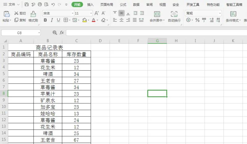Click the Paste (粘贴) icon
The width and height of the screenshot is (247, 144).
7,14
